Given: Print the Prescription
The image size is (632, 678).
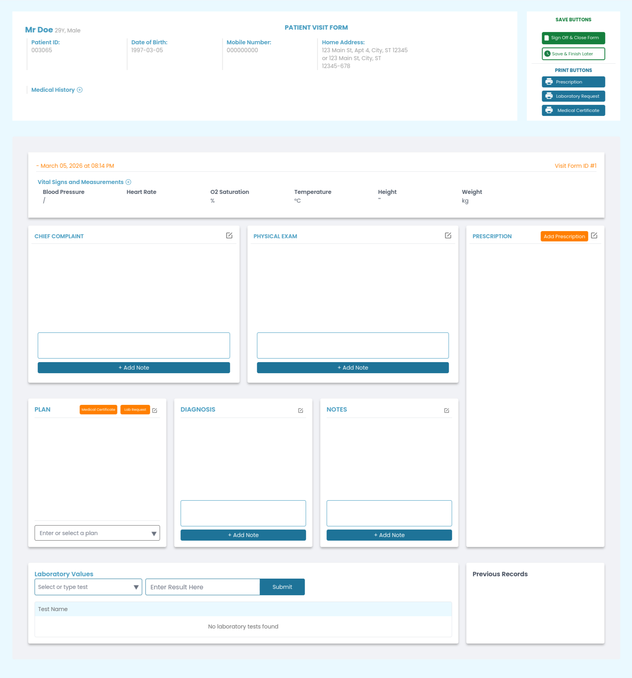Looking at the screenshot, I should [573, 82].
